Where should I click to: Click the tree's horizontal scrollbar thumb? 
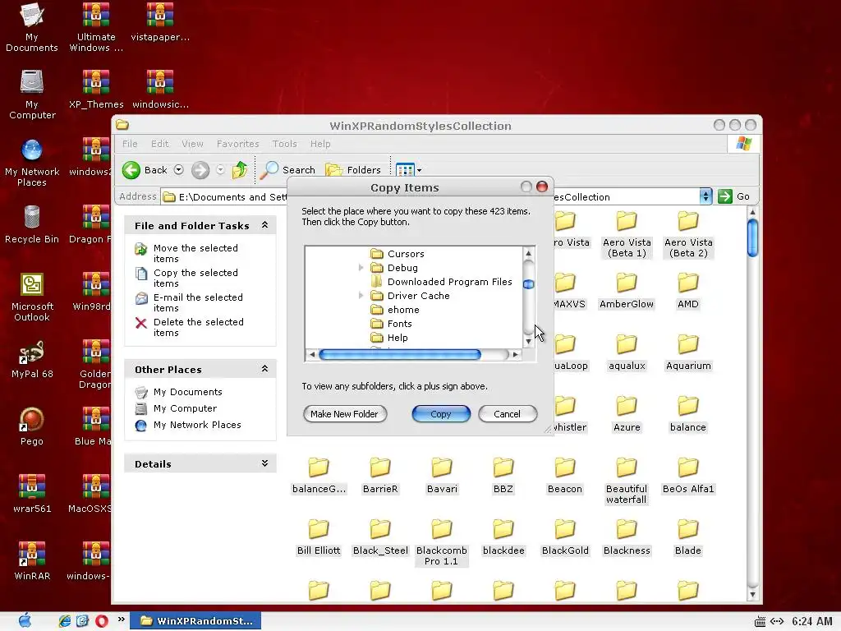[400, 354]
